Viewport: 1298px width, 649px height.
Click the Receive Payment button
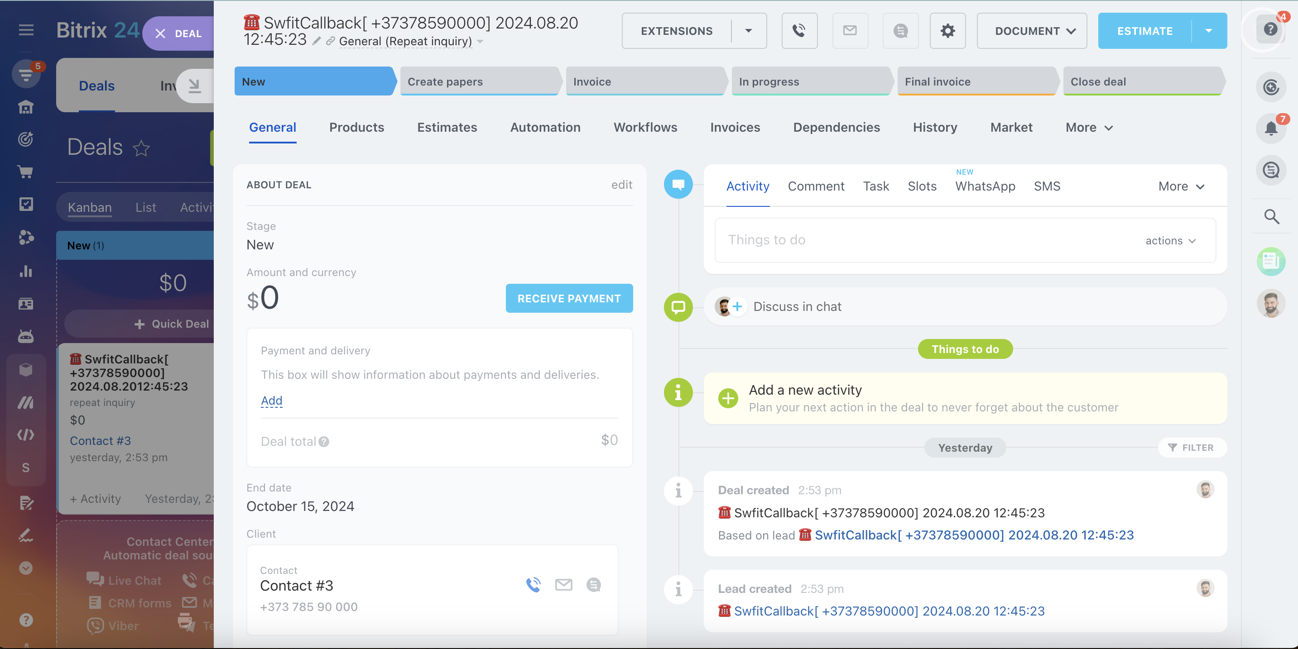[569, 299]
